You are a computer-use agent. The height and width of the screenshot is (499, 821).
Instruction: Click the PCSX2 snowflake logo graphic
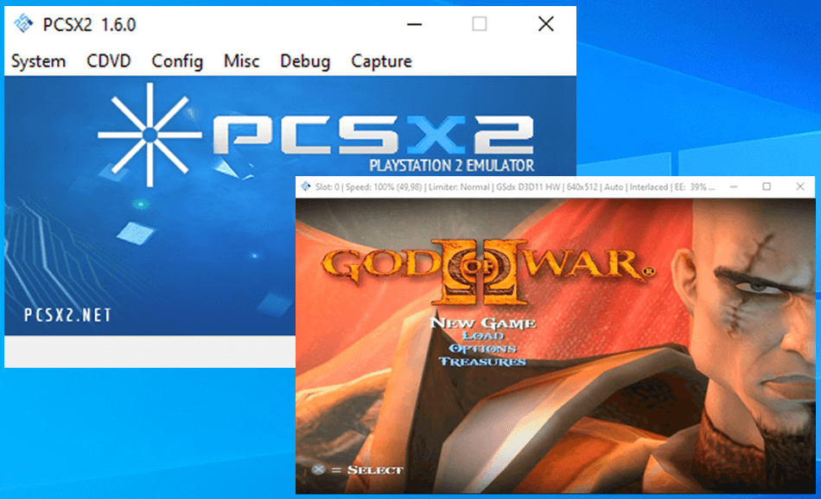[150, 135]
